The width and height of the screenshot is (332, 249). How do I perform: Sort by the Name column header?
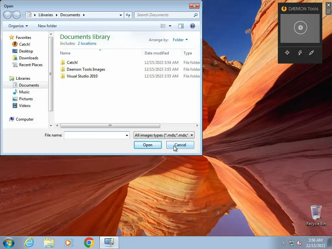[65, 53]
